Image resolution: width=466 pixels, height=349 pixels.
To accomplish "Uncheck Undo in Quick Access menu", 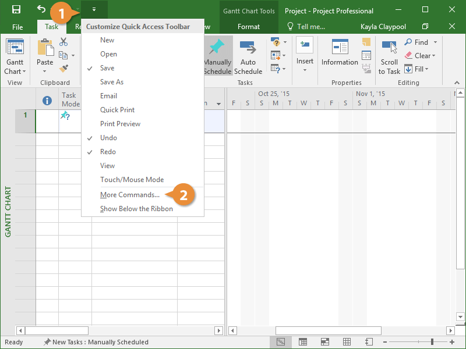I will point(108,138).
